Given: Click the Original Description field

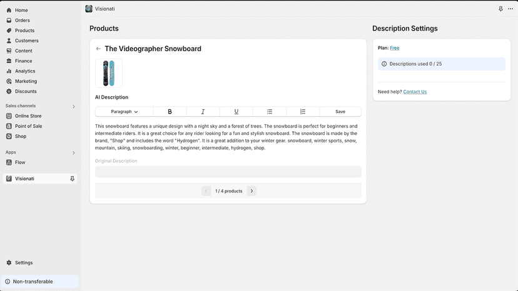Looking at the screenshot, I should pyautogui.click(x=228, y=172).
